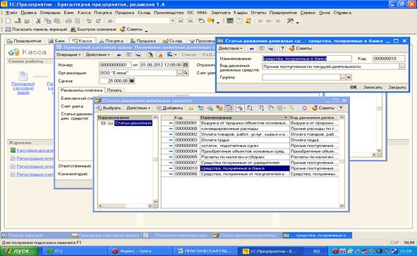Click Выбрать in the list toolbar
The height and width of the screenshot is (256, 417).
(109, 108)
